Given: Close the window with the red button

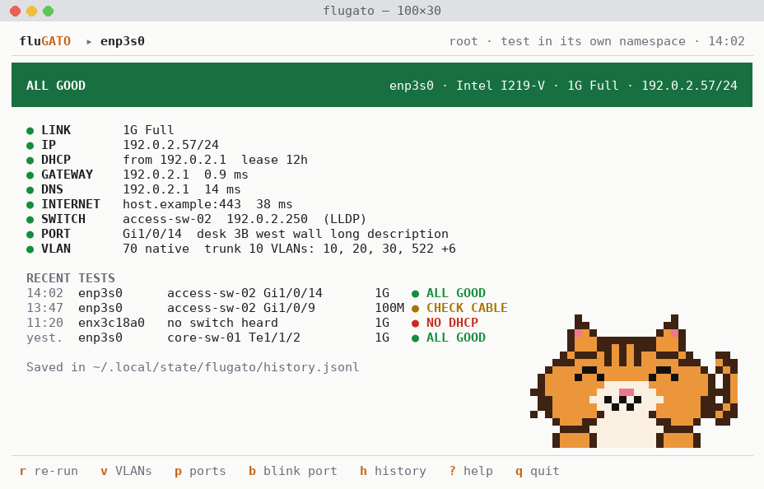Looking at the screenshot, I should tap(15, 11).
